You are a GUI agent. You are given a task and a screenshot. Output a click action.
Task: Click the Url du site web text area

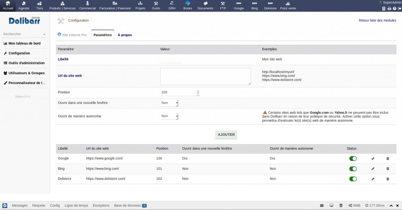205,76
